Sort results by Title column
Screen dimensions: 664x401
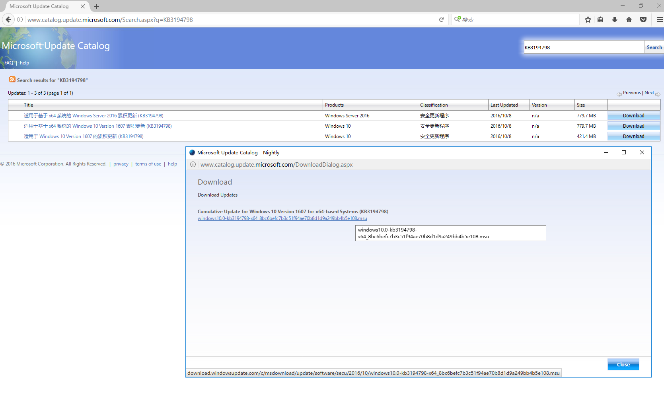coord(28,105)
